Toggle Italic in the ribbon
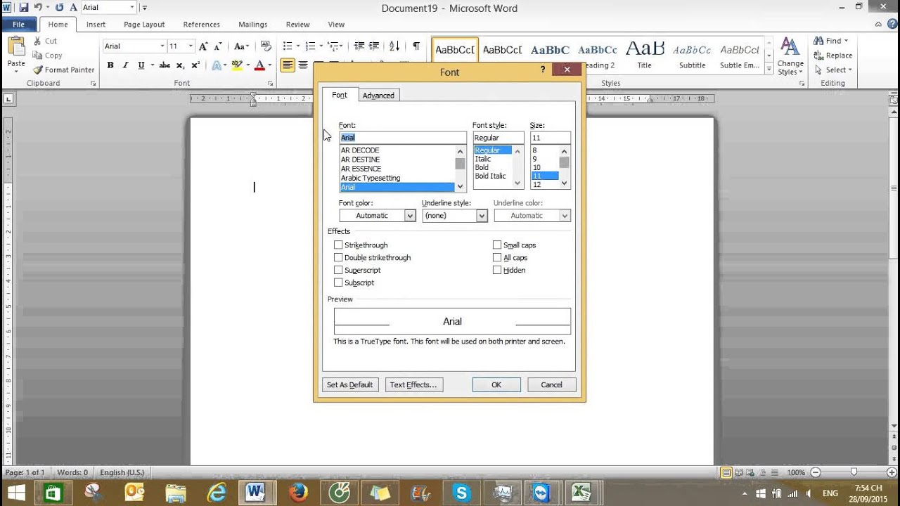The image size is (900, 506). (126, 65)
